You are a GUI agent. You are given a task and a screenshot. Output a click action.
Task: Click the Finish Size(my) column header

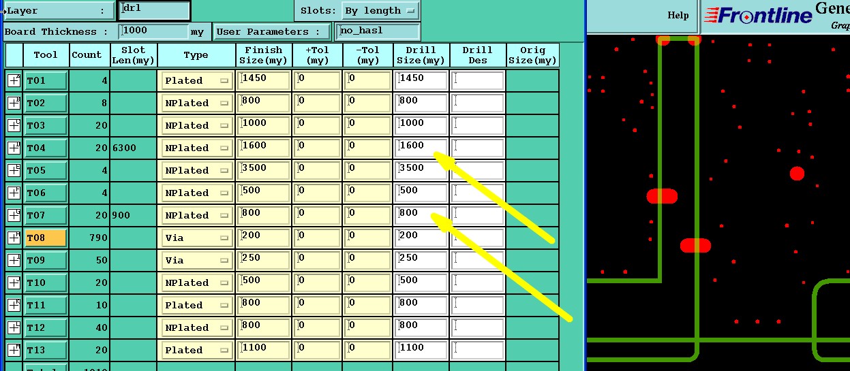click(x=264, y=55)
